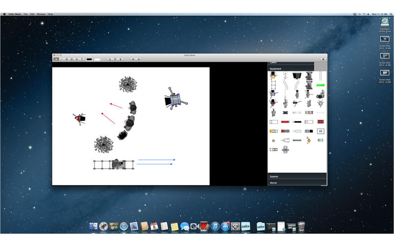Open the Window menu
Viewport: 394px width, 246px height.
pyautogui.click(x=41, y=14)
